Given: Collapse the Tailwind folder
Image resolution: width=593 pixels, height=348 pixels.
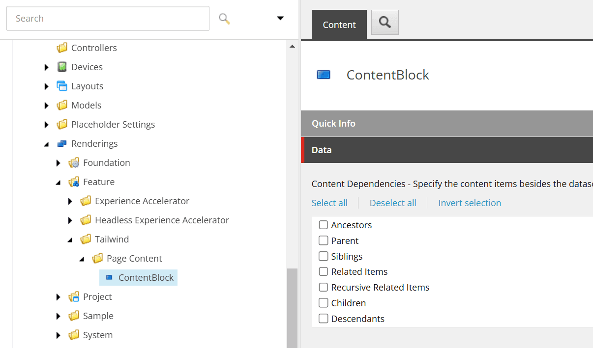Looking at the screenshot, I should 70,240.
